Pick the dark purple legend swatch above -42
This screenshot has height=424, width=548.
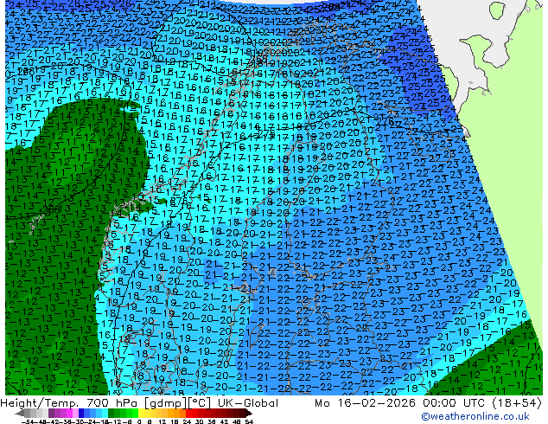click(51, 413)
